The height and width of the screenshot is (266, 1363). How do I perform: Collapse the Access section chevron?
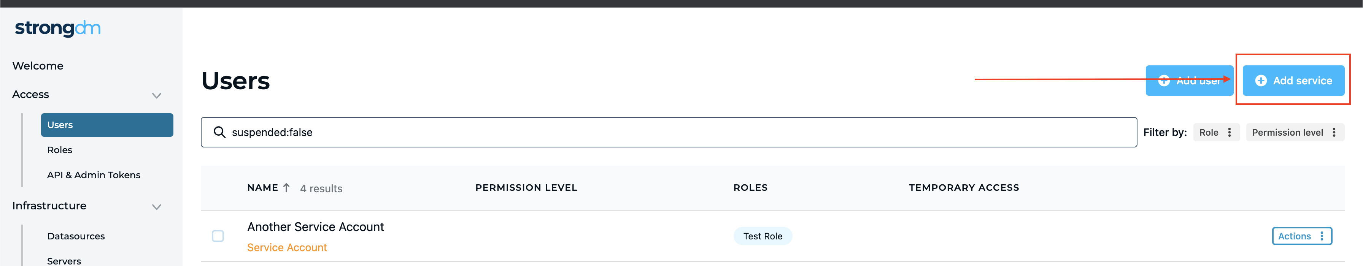click(x=157, y=96)
